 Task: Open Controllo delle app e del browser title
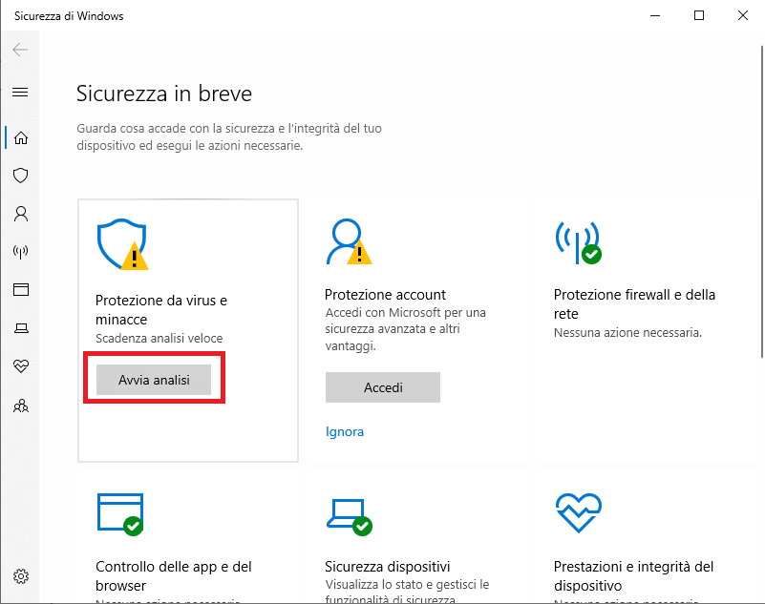[173, 575]
